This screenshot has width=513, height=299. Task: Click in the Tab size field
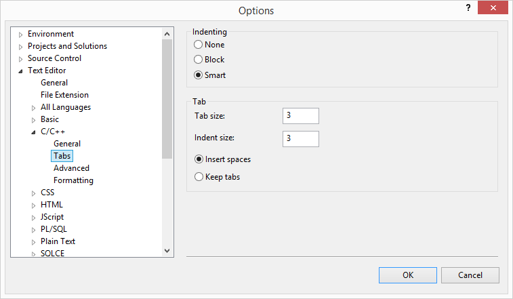tap(301, 116)
